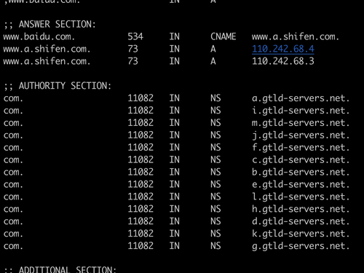Click the AUTHORITY SECTION header line
Viewport: 364px width, 273px height.
point(58,86)
